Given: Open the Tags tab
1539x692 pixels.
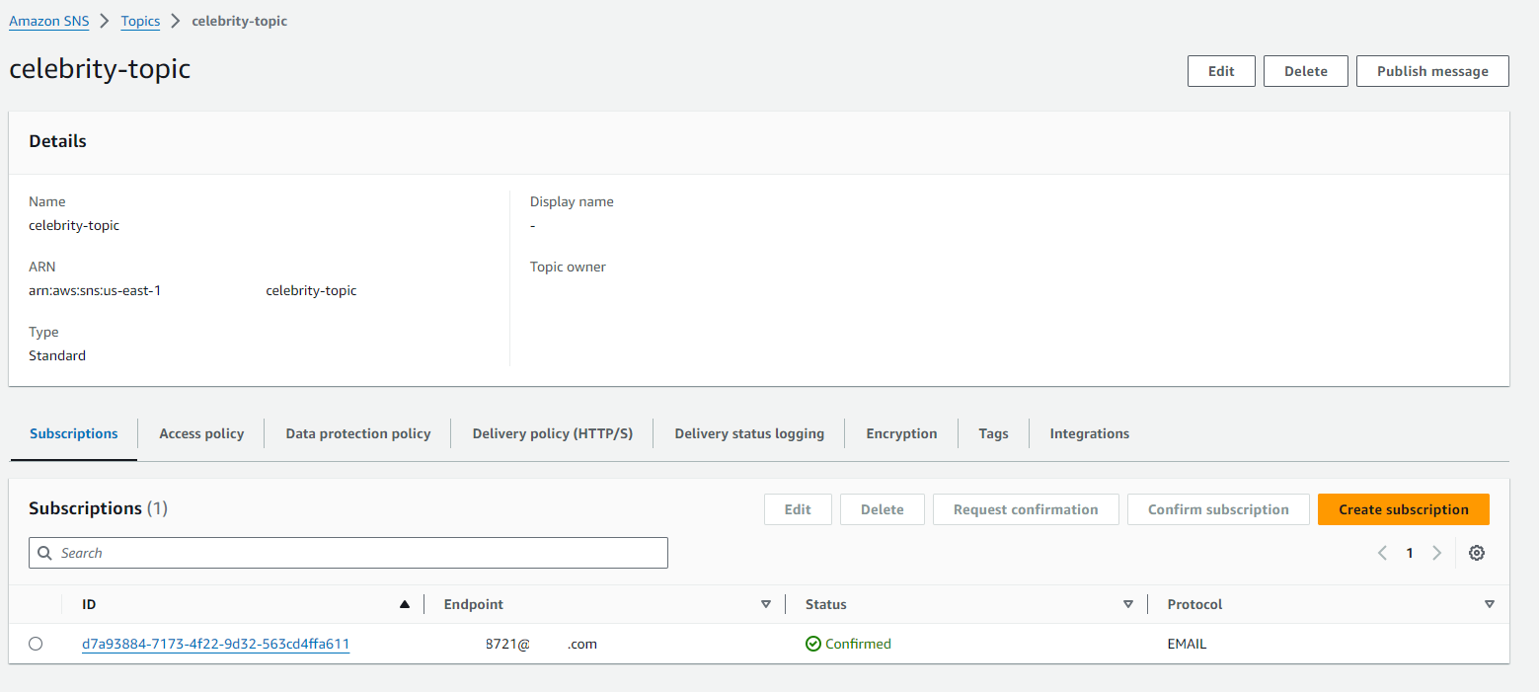Looking at the screenshot, I should click(993, 433).
